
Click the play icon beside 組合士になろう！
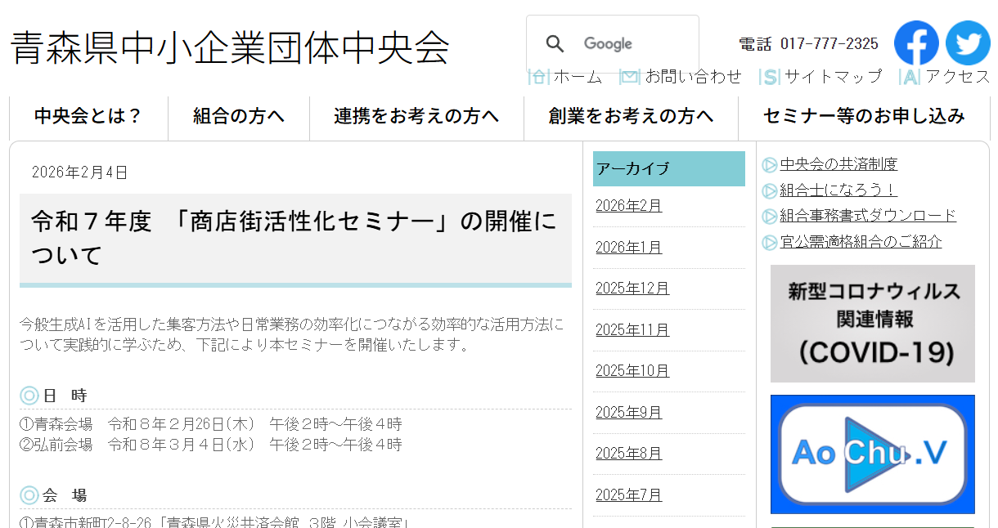point(770,190)
